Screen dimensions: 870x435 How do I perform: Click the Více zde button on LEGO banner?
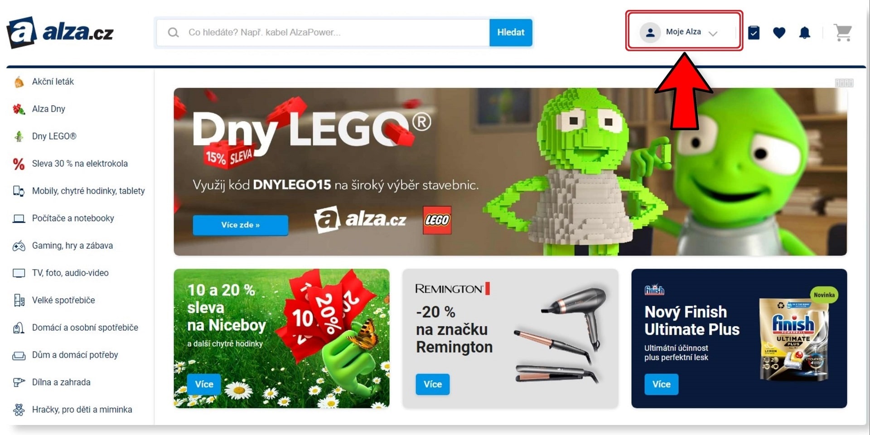(240, 225)
